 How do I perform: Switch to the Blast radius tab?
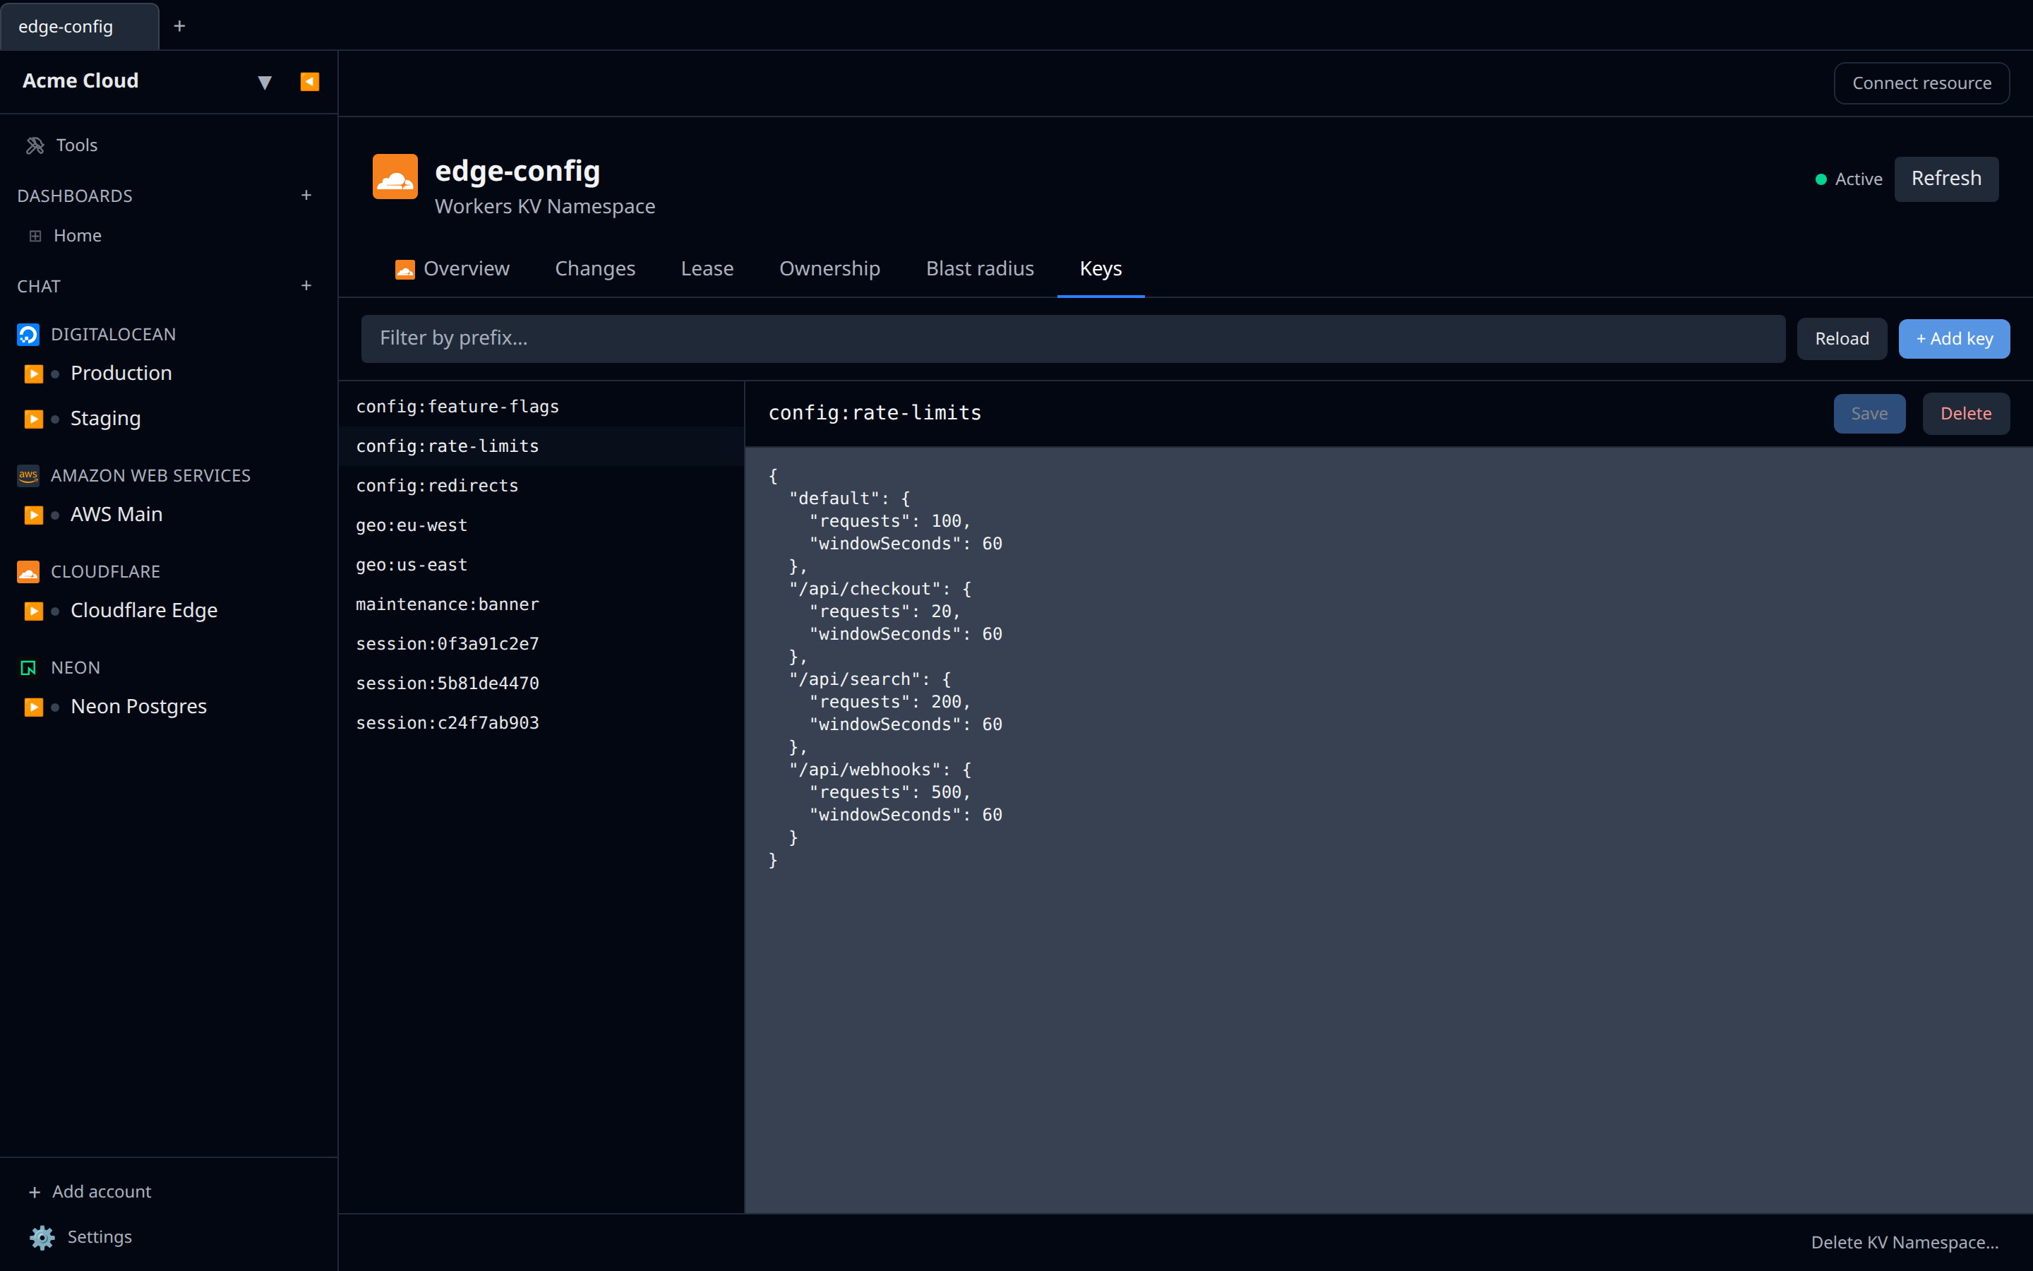(980, 269)
